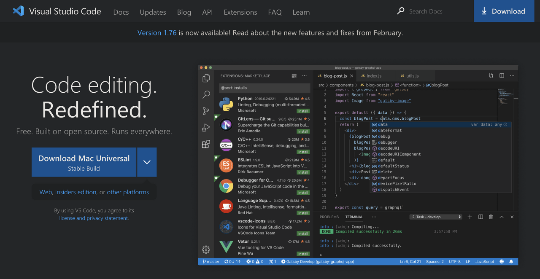Click the Manage gear icon in activity bar
Screen dimensions: 540x279
pyautogui.click(x=206, y=249)
